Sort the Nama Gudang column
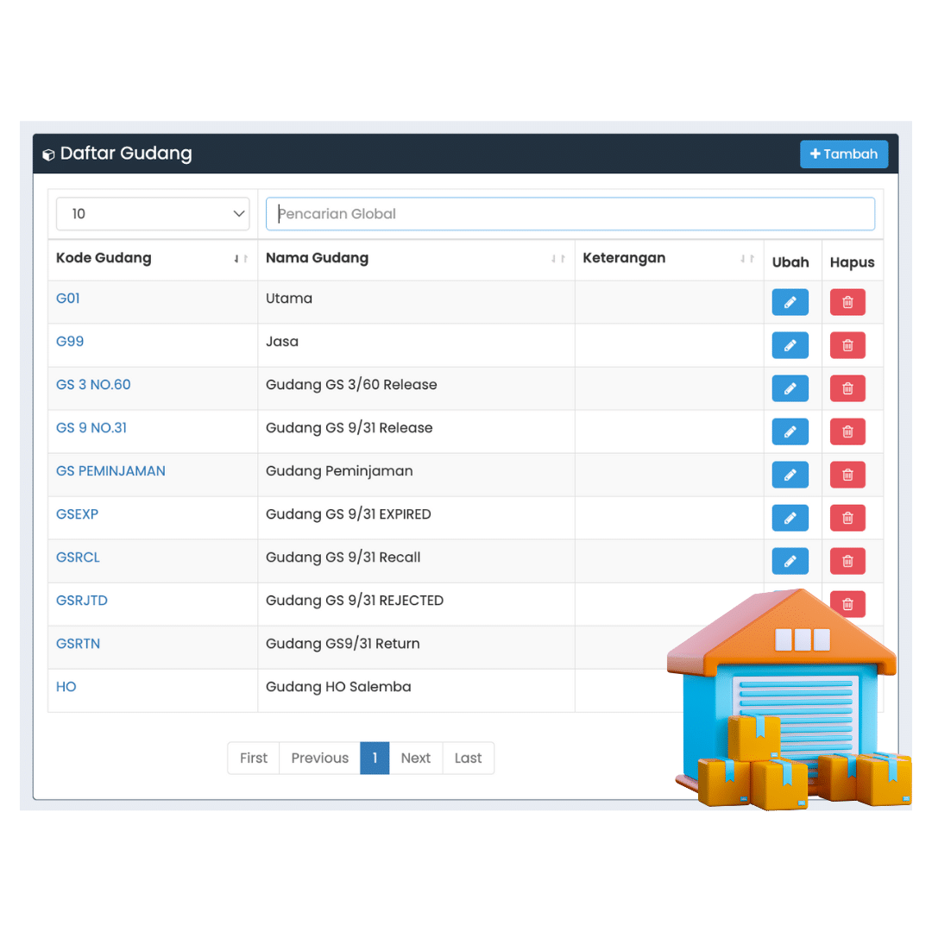The image size is (932, 932). [558, 259]
